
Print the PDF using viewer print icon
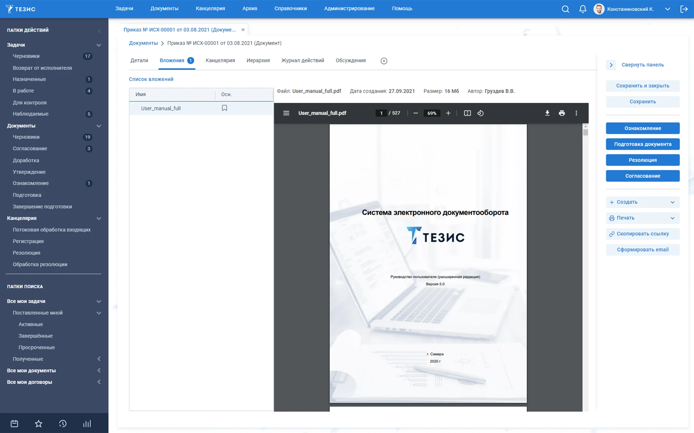point(562,113)
